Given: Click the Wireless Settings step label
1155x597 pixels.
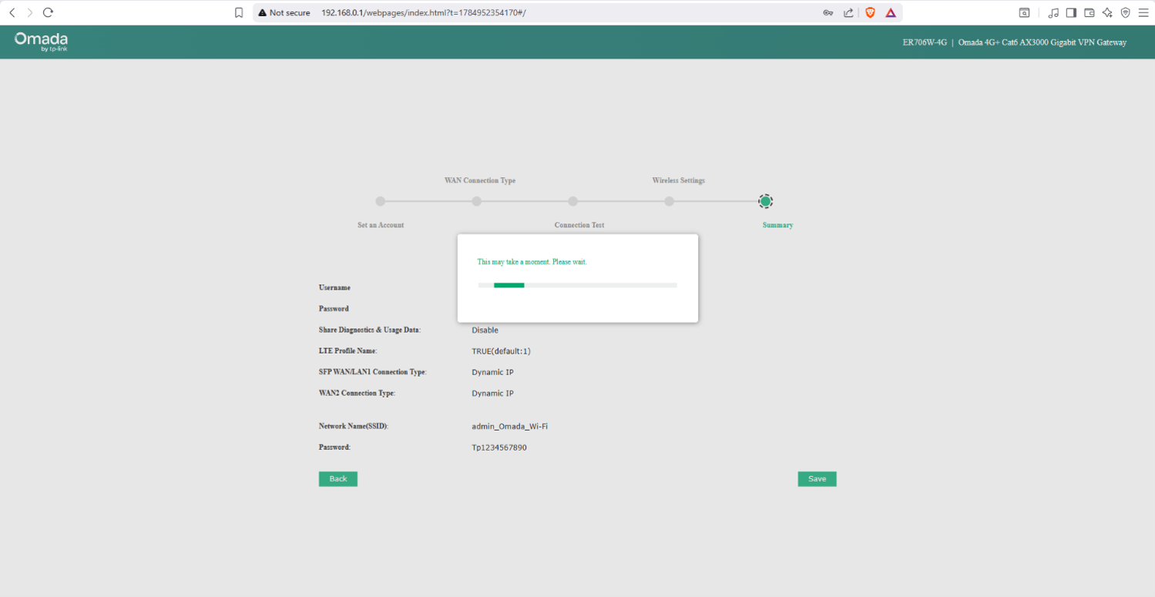Looking at the screenshot, I should click(679, 180).
